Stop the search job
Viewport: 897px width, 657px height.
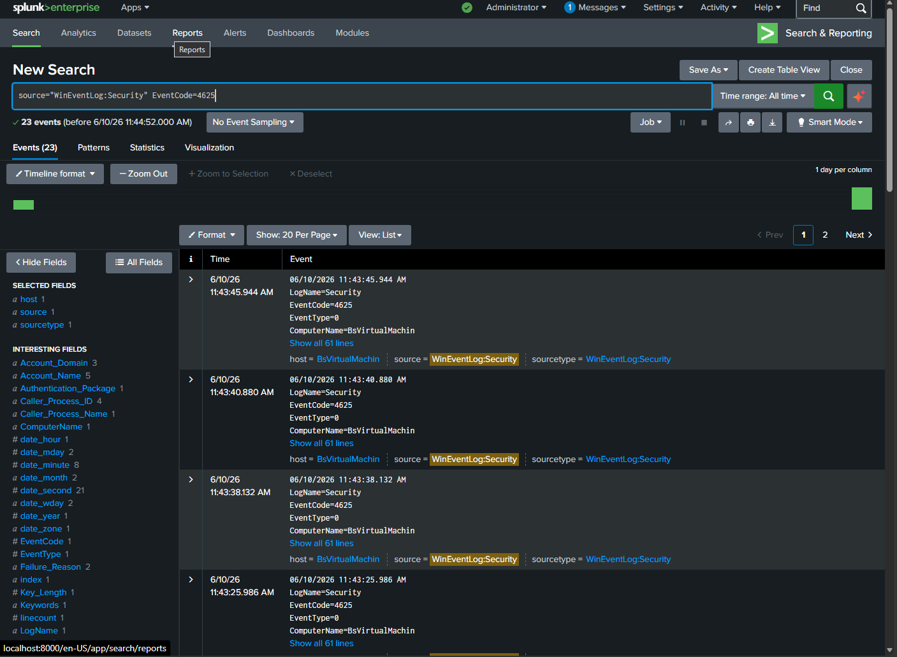coord(704,122)
